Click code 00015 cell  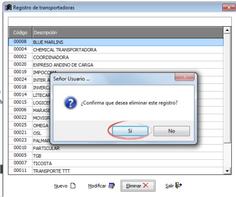tap(20, 102)
